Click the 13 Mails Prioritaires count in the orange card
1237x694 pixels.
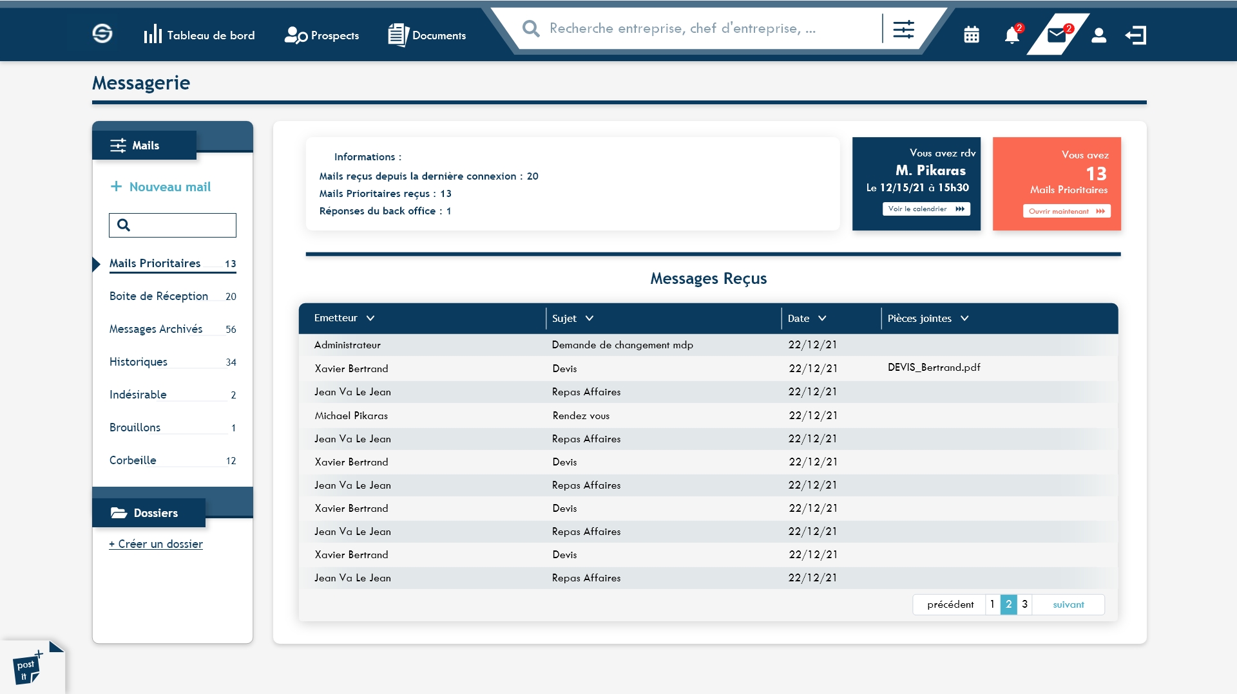[1096, 174]
